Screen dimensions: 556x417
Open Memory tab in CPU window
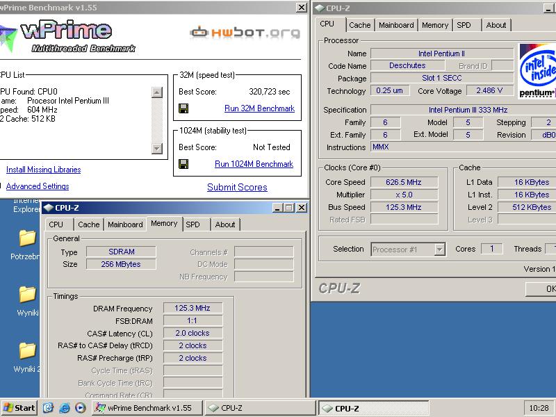tap(435, 25)
